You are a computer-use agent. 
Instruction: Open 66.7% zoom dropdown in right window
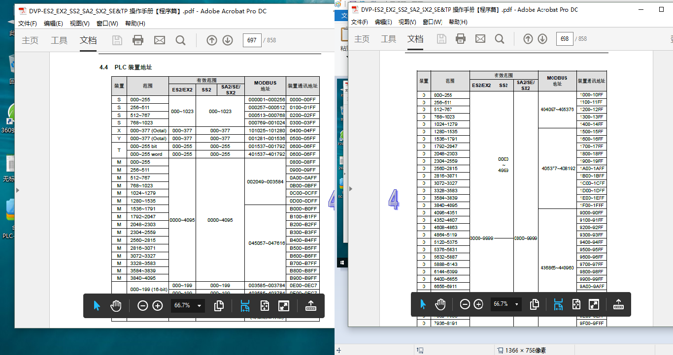point(516,304)
